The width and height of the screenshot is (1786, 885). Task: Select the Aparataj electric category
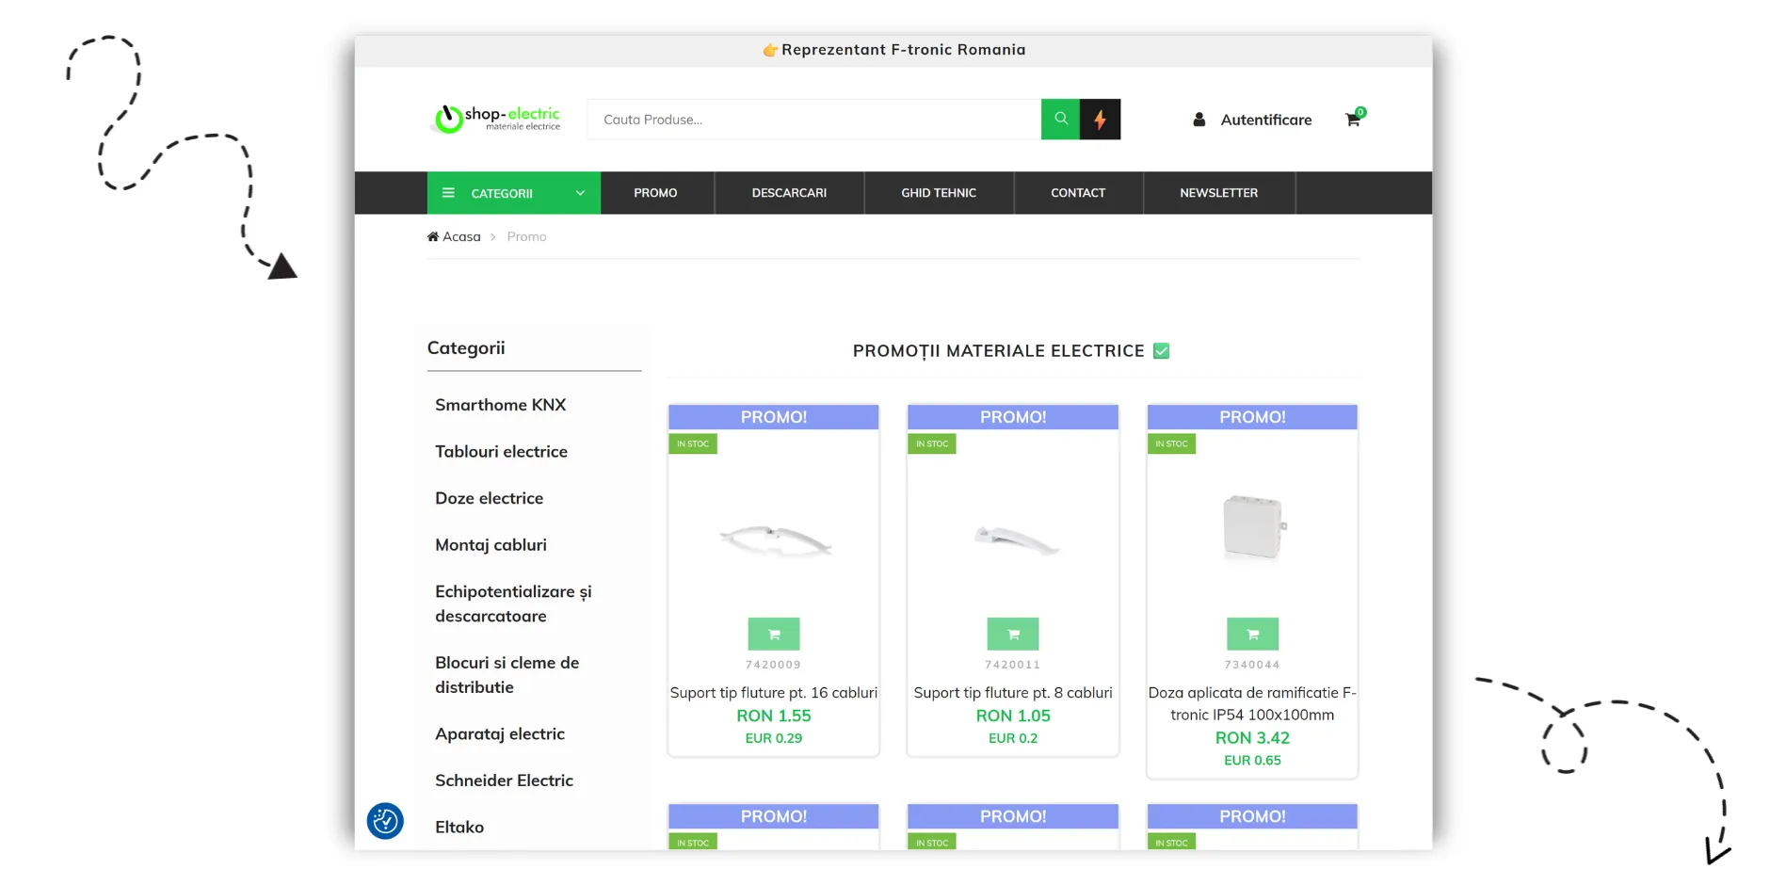tap(500, 734)
